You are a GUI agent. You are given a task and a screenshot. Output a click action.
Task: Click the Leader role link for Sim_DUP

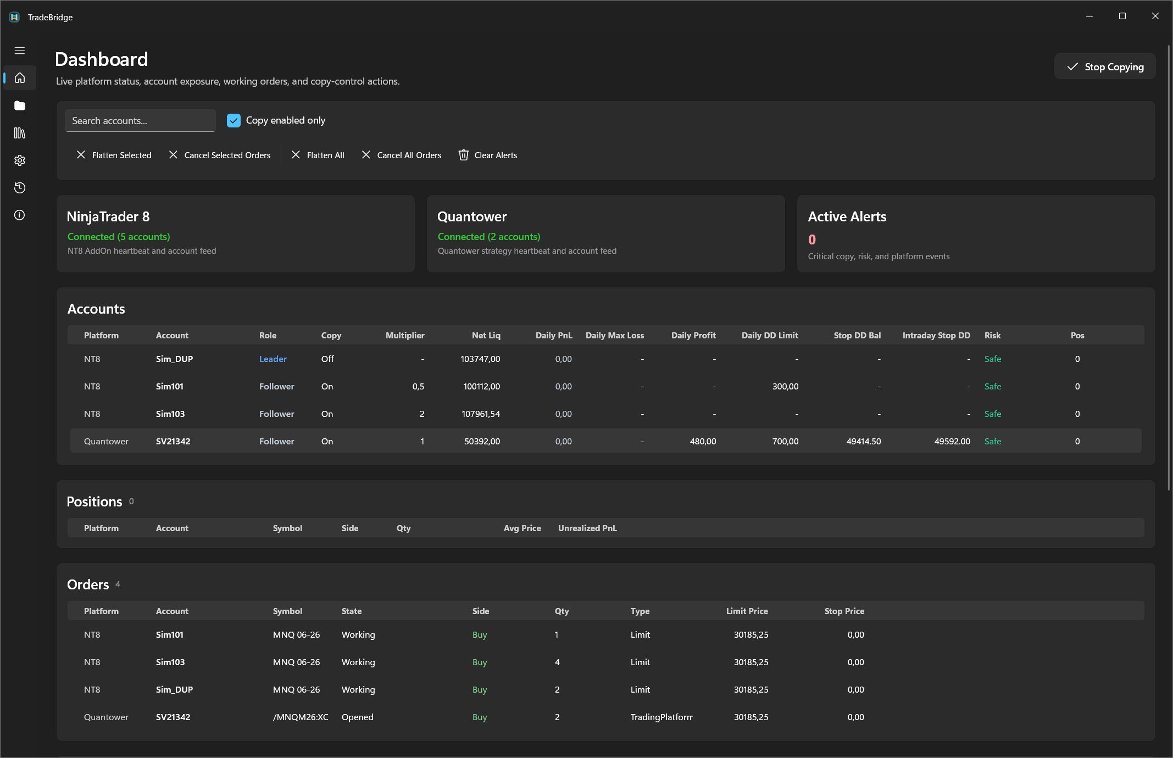point(273,359)
